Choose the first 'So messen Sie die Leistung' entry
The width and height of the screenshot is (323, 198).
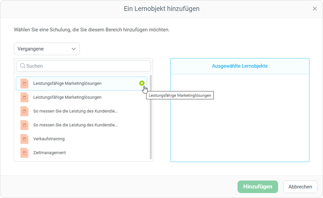point(75,111)
